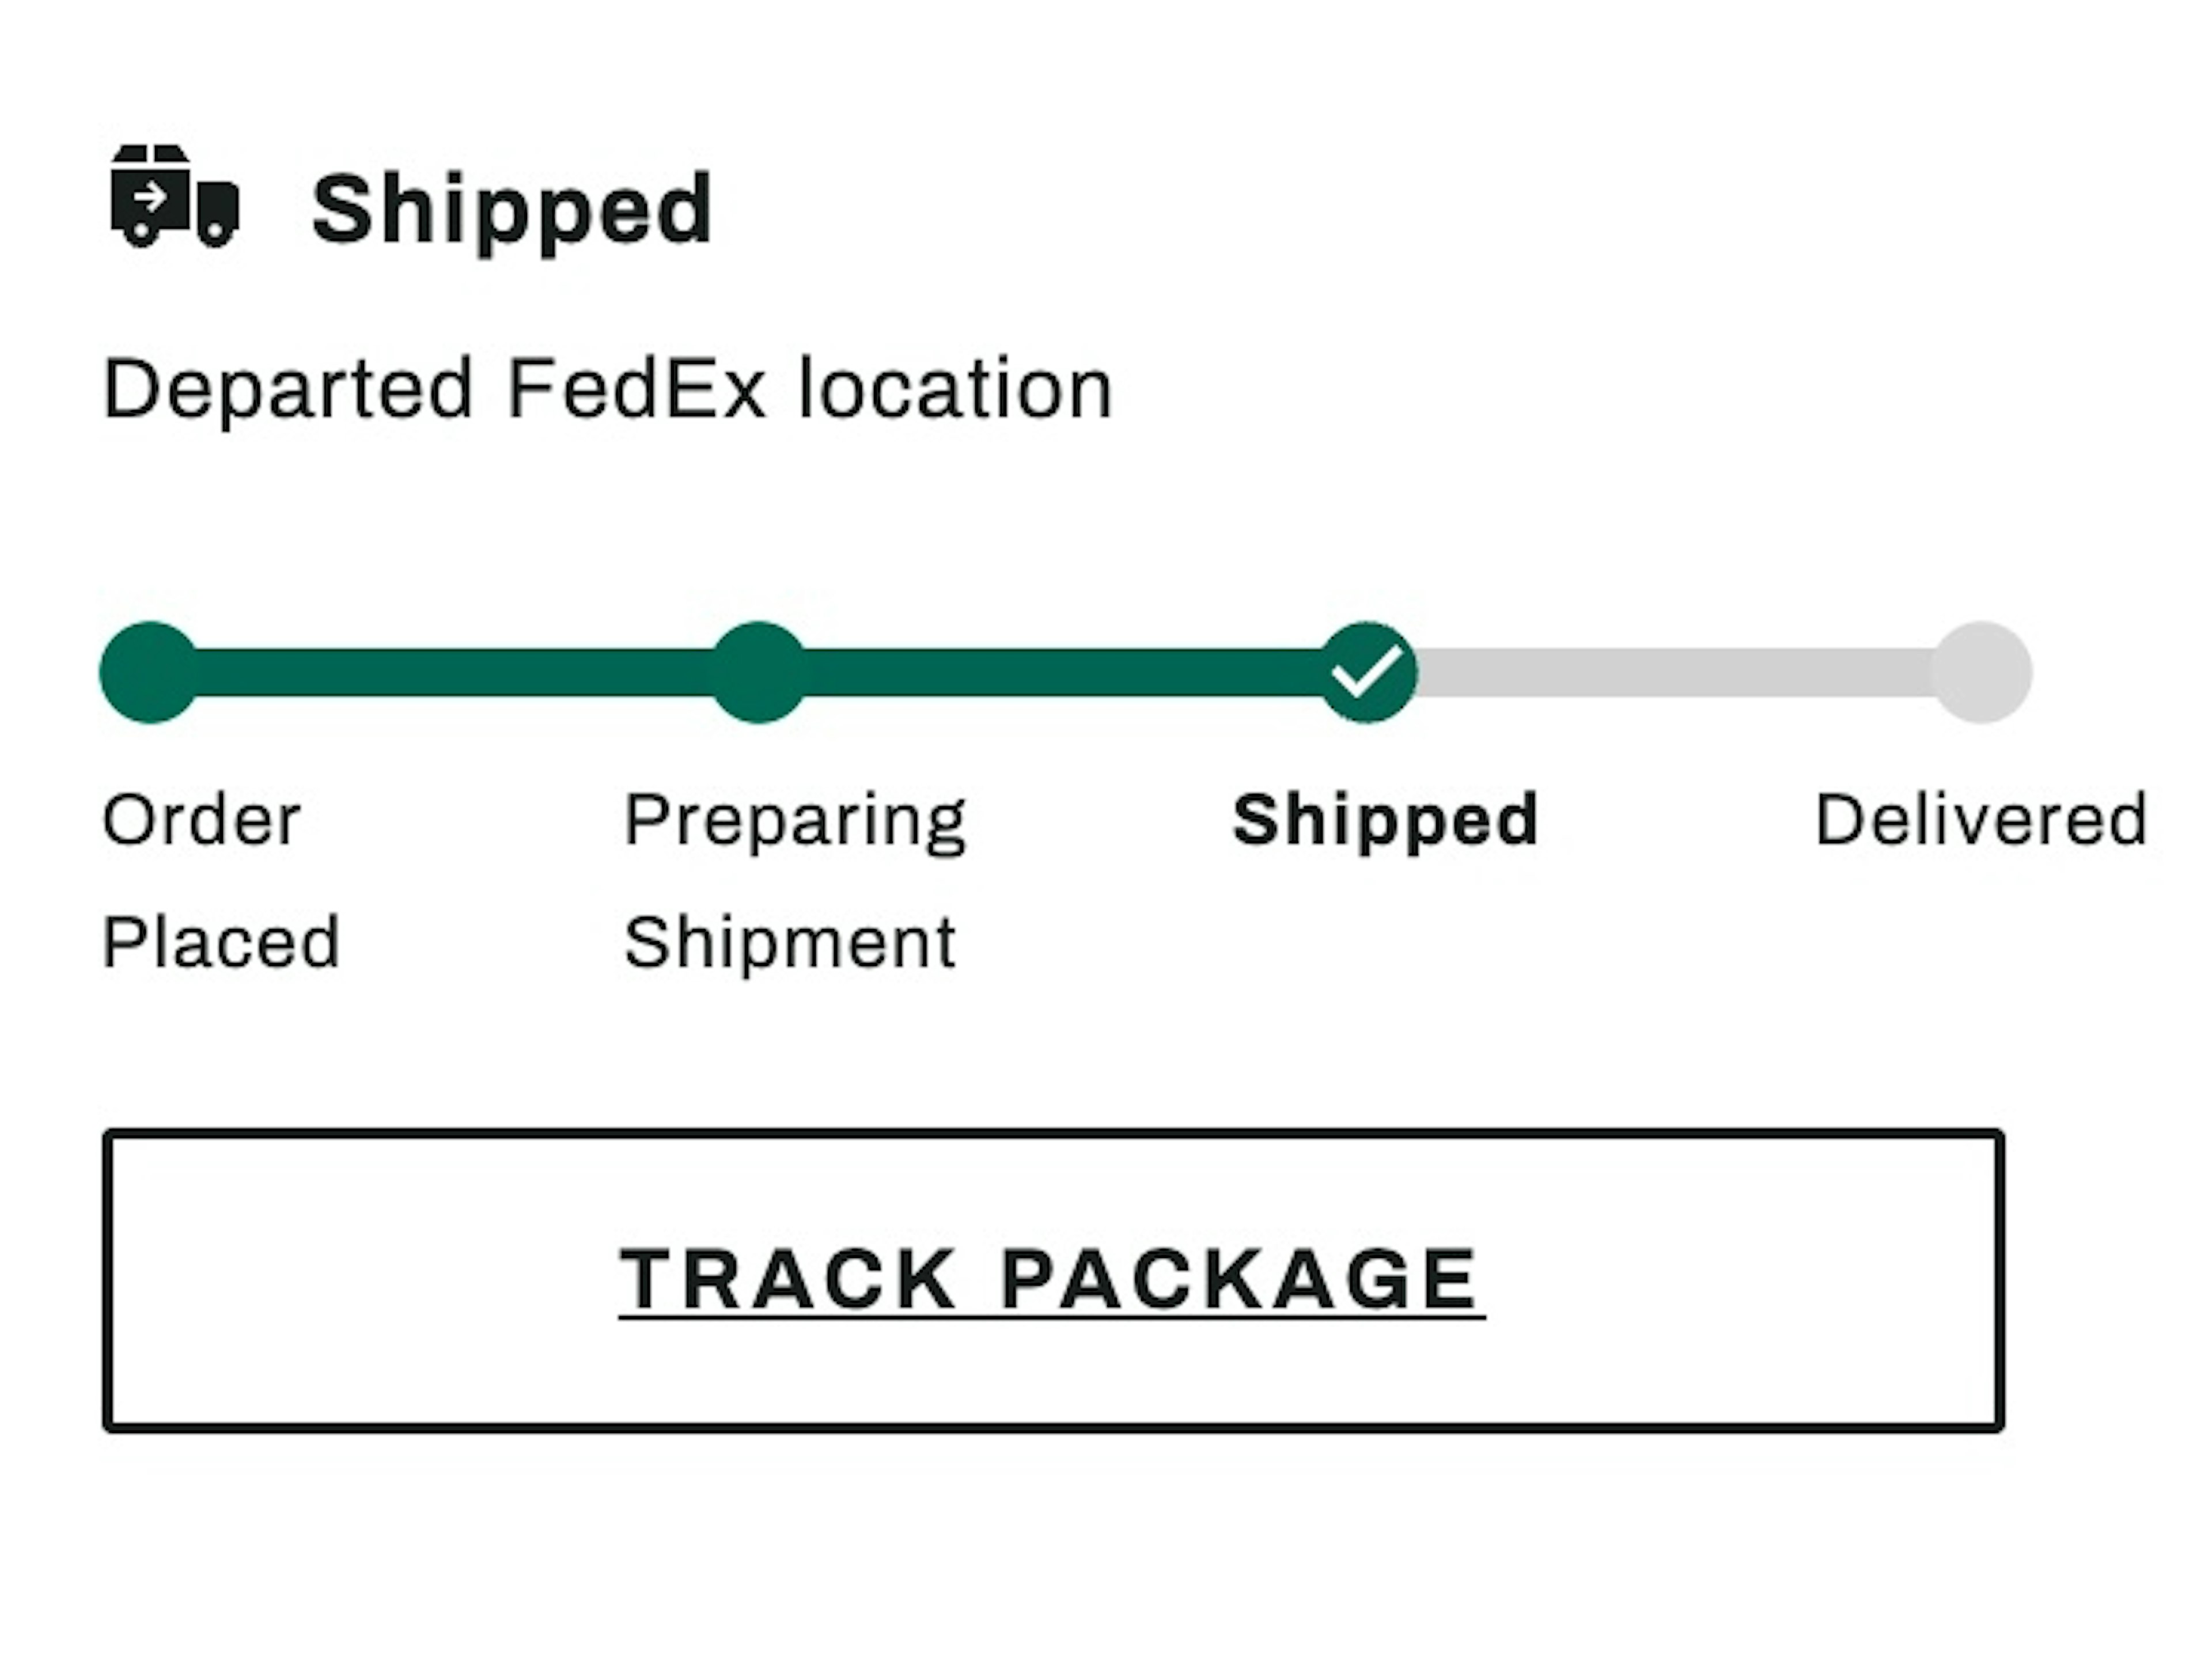The image size is (2212, 1671).
Task: Select the Delivered step label
Action: [1981, 820]
